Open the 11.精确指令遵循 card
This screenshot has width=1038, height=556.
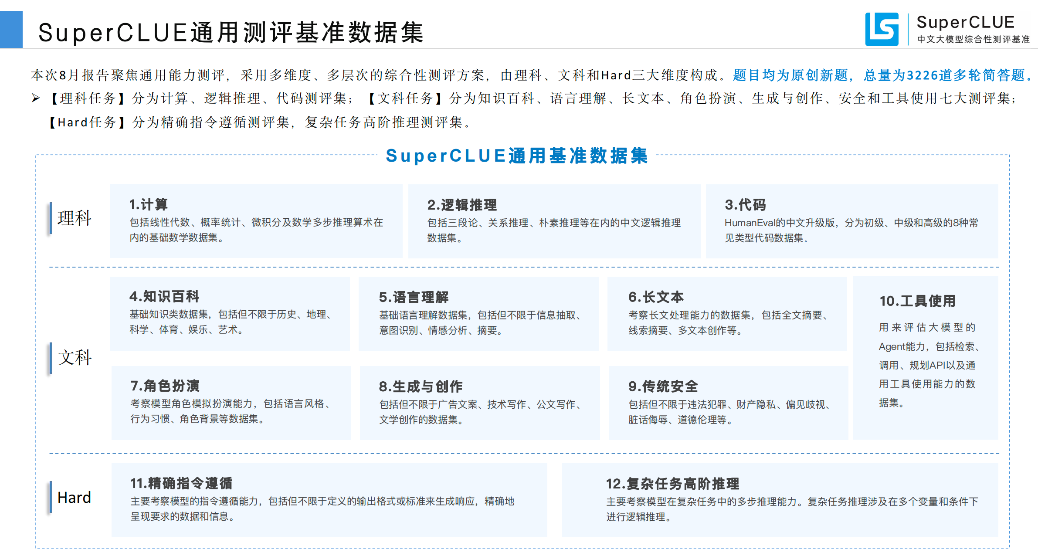tap(329, 499)
